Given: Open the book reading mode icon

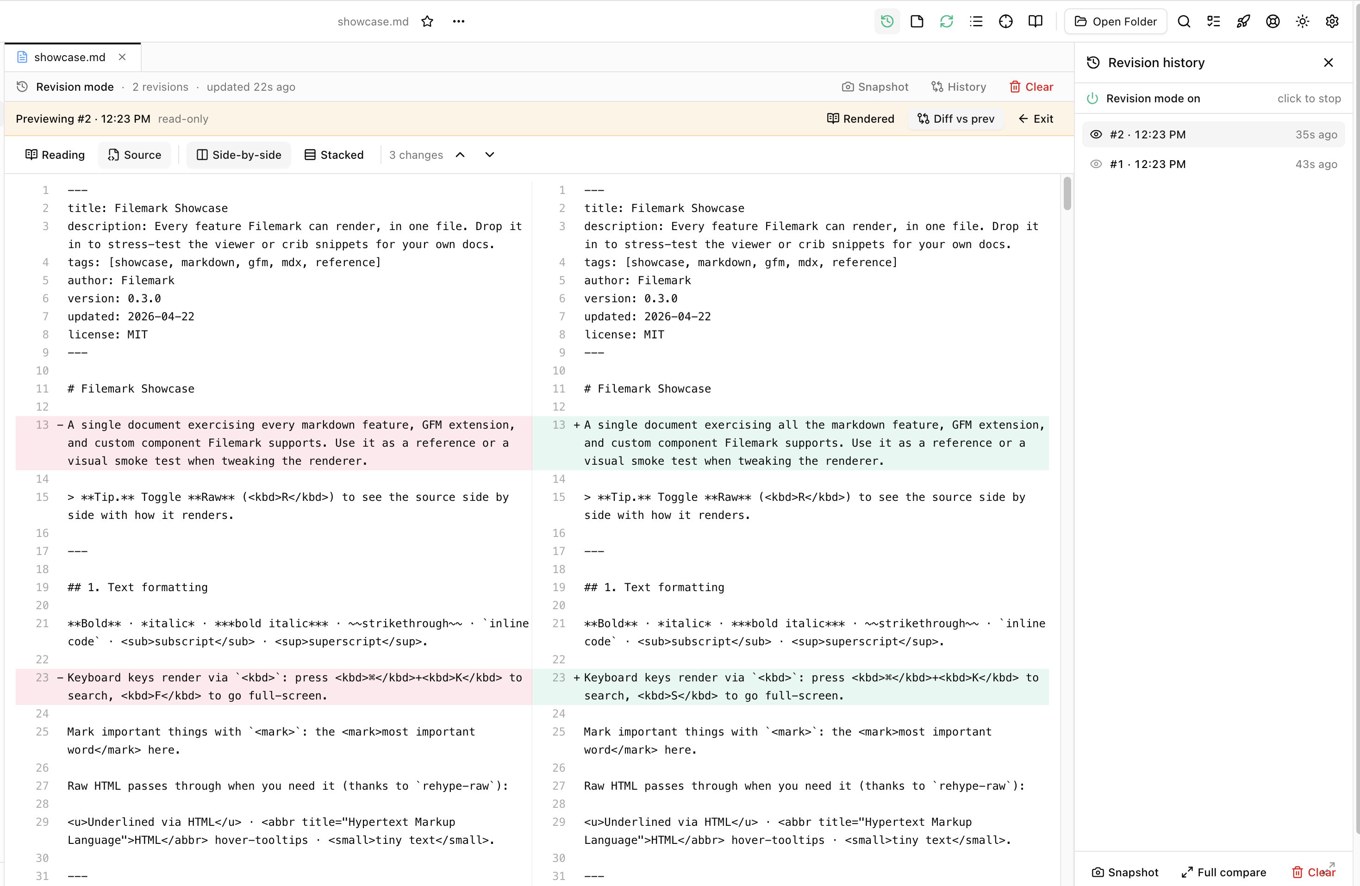Looking at the screenshot, I should pyautogui.click(x=1036, y=22).
